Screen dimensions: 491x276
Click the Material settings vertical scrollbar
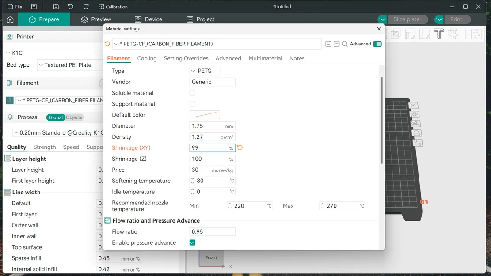tap(382, 120)
